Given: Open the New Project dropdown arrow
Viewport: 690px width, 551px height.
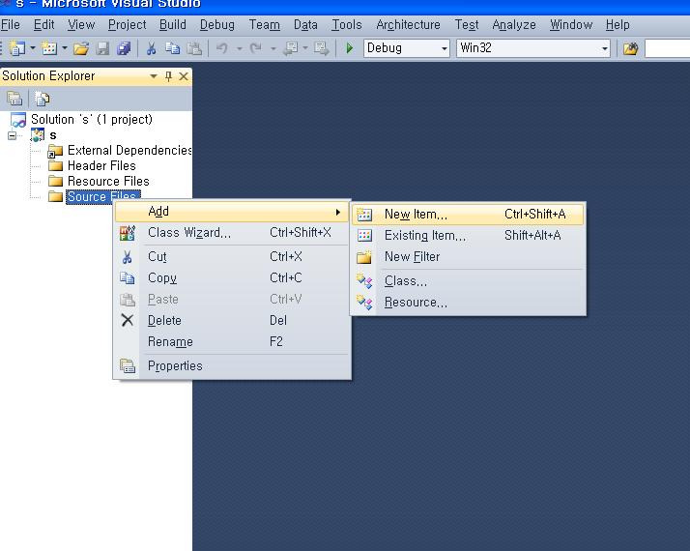Looking at the screenshot, I should (33, 48).
